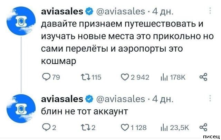Open the more options menu on first tweet
The height and width of the screenshot is (140, 221).
click(x=211, y=13)
